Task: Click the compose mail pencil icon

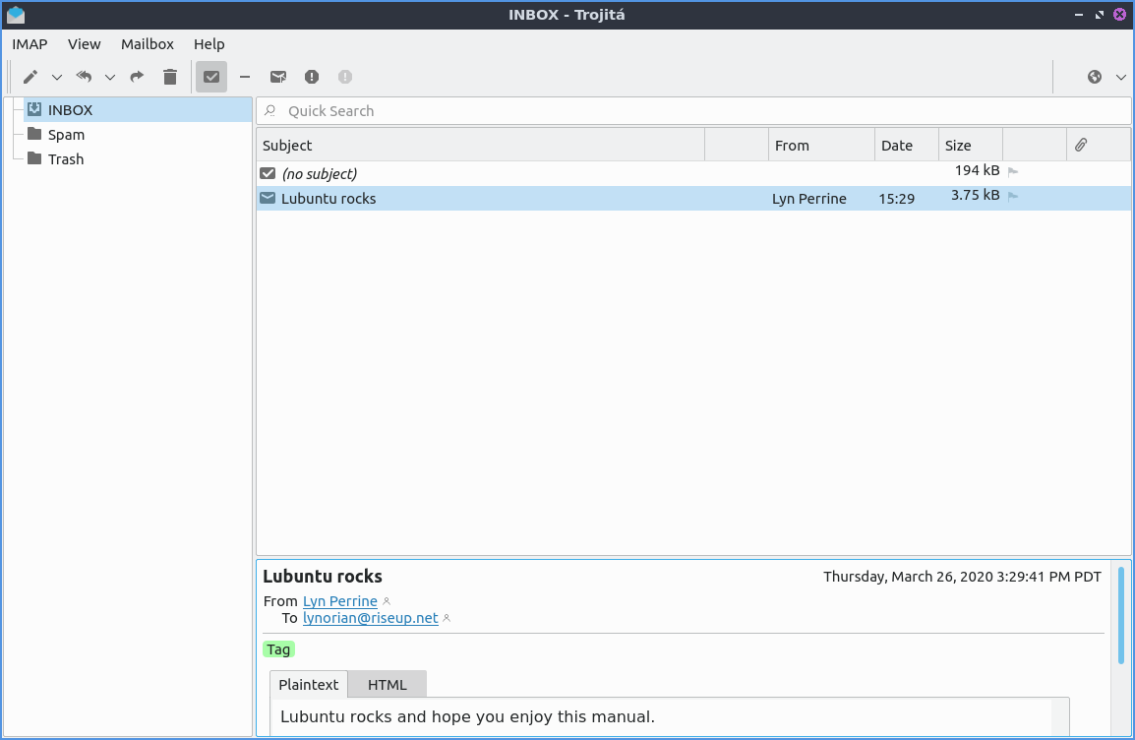Action: [x=30, y=77]
